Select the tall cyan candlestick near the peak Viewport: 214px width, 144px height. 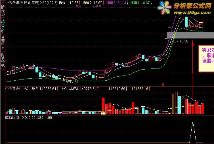(x=186, y=22)
